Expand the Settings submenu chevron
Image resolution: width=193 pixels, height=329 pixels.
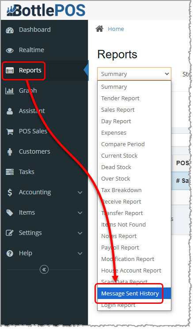(80, 233)
